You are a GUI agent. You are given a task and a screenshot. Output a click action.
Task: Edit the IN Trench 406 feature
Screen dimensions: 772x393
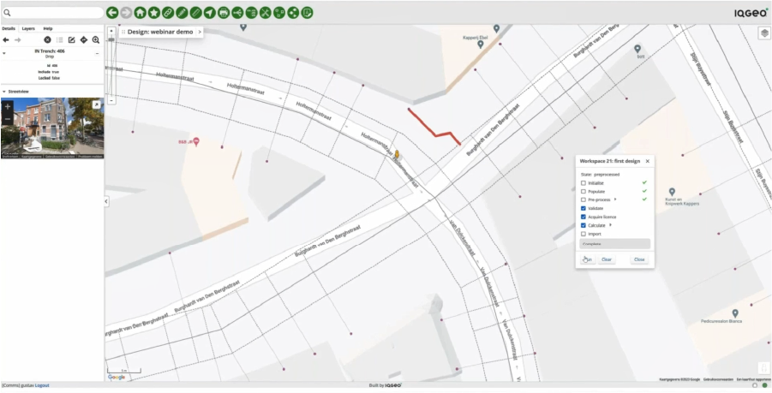[x=71, y=40]
